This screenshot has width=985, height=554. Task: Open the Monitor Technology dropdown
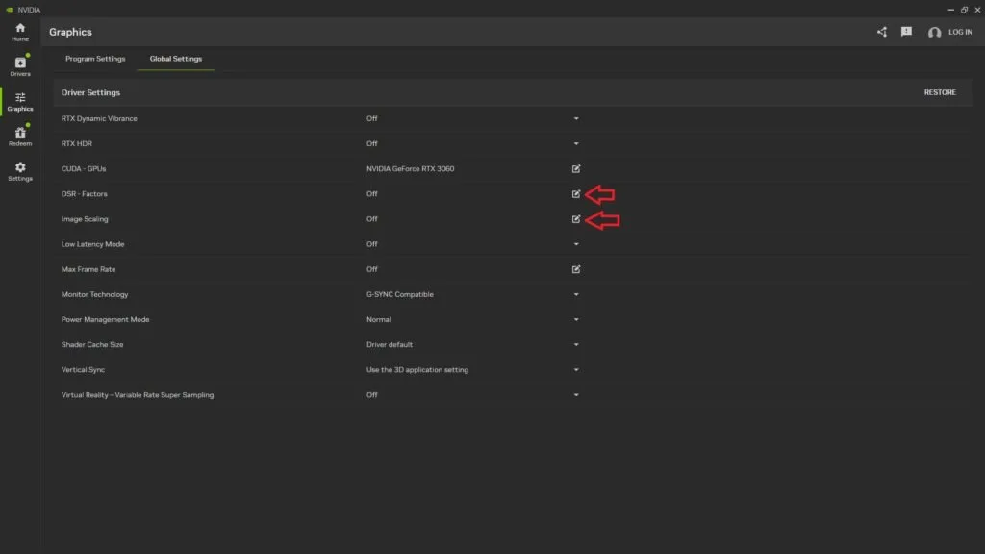[575, 294]
